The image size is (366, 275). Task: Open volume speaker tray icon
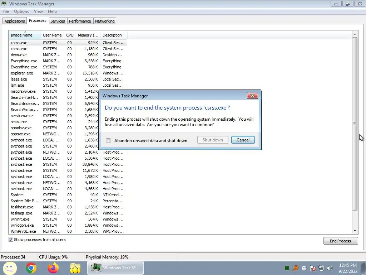(330, 268)
